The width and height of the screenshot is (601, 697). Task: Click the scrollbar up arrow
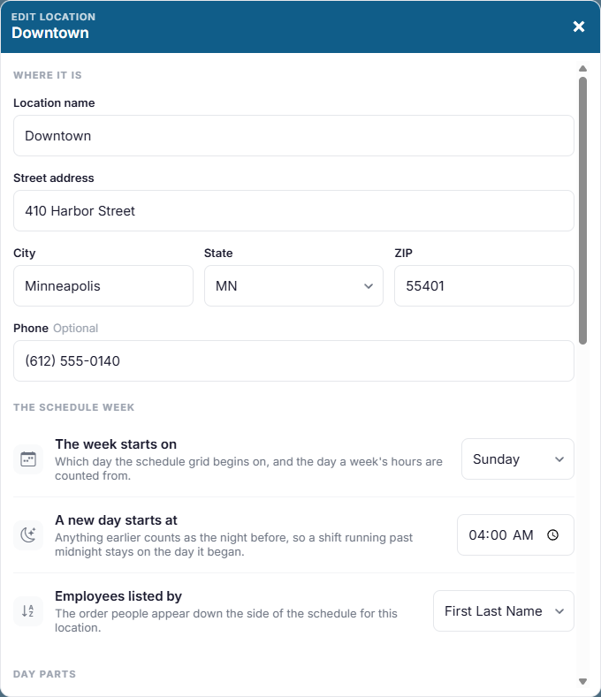[582, 68]
